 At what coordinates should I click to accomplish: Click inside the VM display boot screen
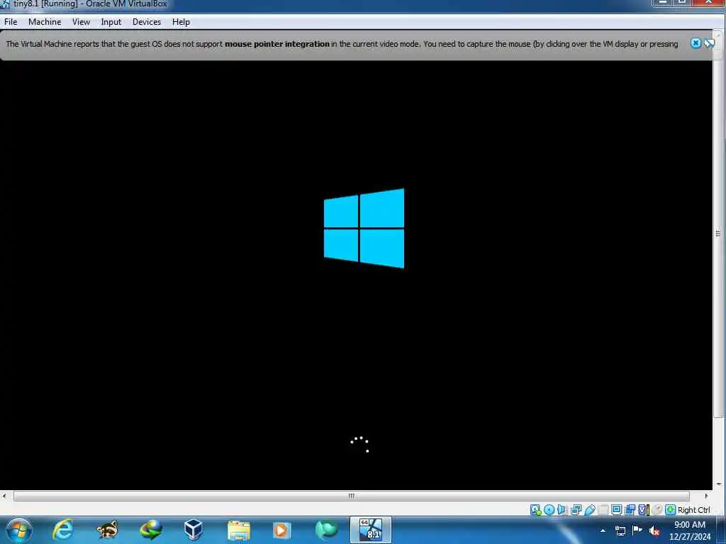356,275
